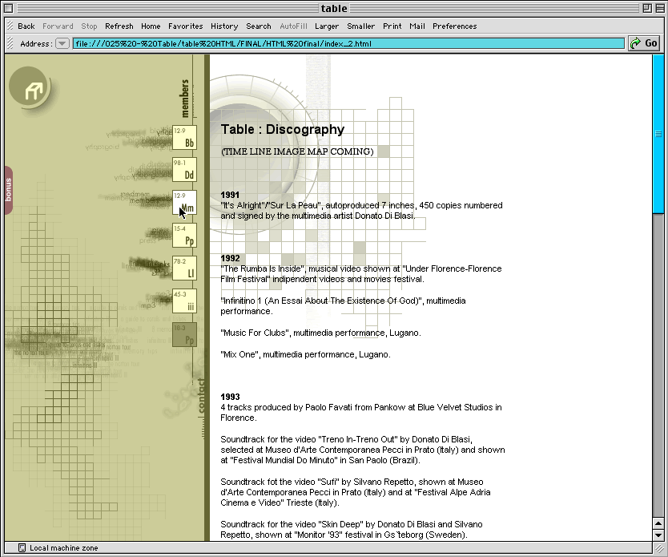Viewport: 668px width, 557px height.
Task: Make text Larger via toolbar
Action: pyautogui.click(x=327, y=26)
